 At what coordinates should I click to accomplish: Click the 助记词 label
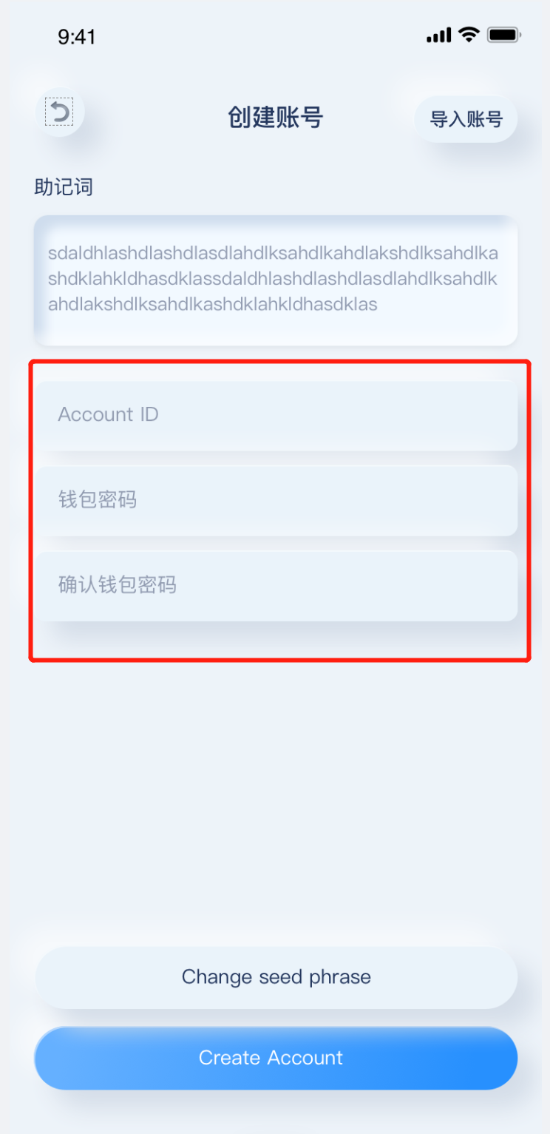(64, 187)
